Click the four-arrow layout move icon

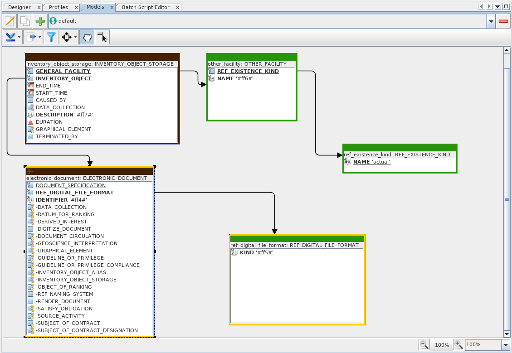(x=66, y=37)
